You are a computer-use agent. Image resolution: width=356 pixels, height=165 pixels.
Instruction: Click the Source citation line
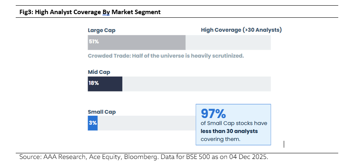pos(143,157)
